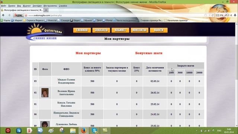Click the date 24.02.14 cell
The width and height of the screenshot is (238, 134).
coord(155,114)
